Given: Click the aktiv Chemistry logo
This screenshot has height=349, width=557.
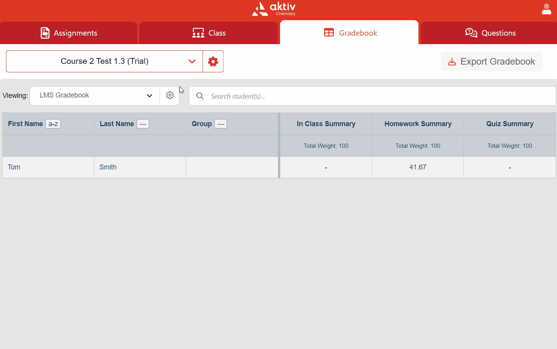Looking at the screenshot, I should pos(273,9).
